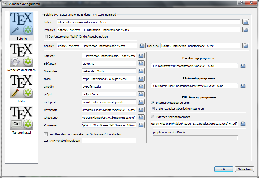Click the AcroRd32.exe PDF viewer field
Image resolution: width=259 pixels, height=178 pixels.
tap(194, 123)
